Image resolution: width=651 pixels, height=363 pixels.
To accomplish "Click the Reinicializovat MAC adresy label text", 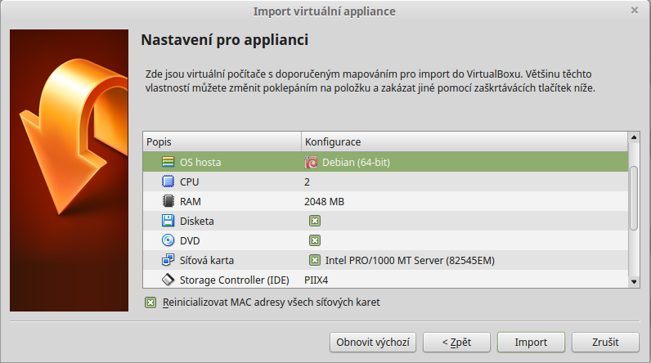I will [x=271, y=302].
